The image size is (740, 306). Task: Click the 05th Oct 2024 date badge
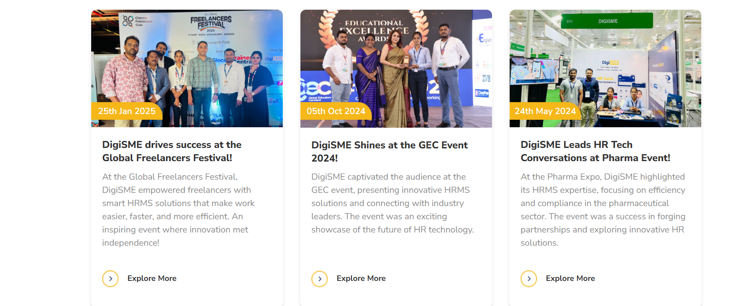[x=336, y=111]
